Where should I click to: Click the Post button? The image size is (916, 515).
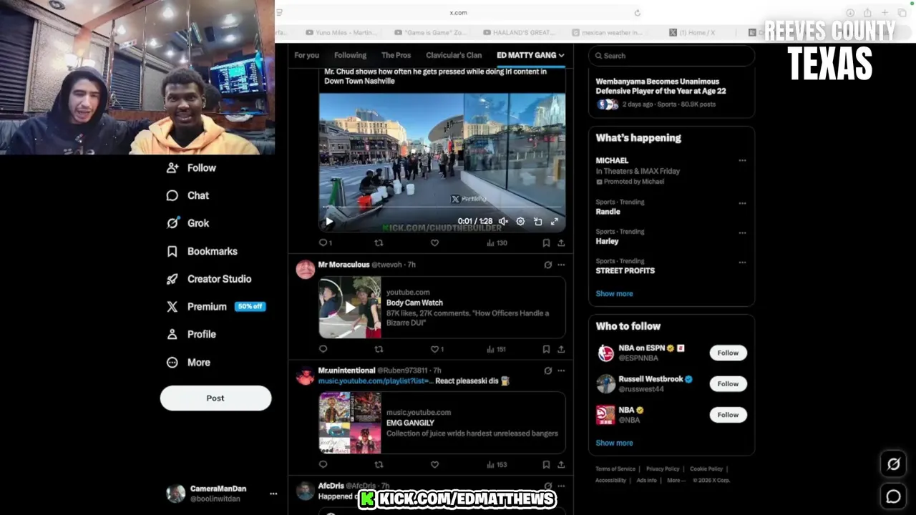pyautogui.click(x=215, y=398)
